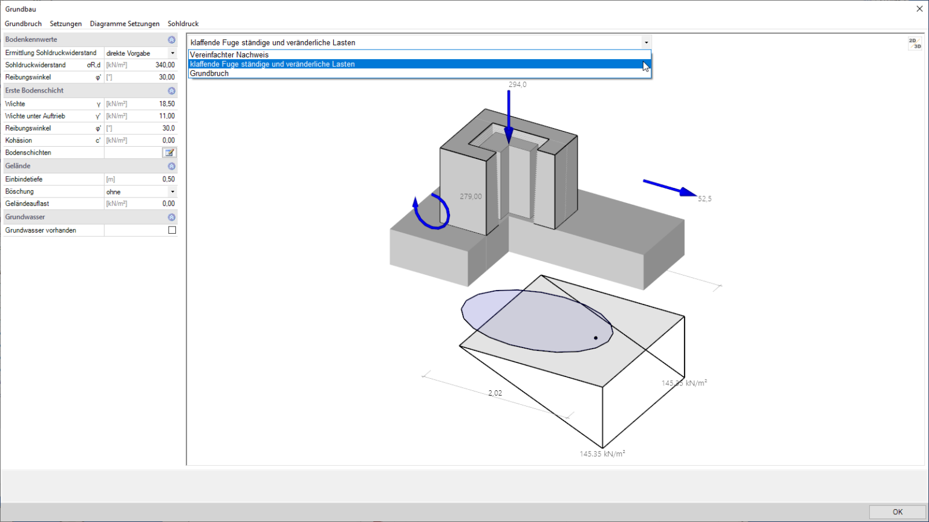Screen dimensions: 929x522
Task: Enable the Grundwasser vorhanden checkbox
Action: tap(172, 230)
